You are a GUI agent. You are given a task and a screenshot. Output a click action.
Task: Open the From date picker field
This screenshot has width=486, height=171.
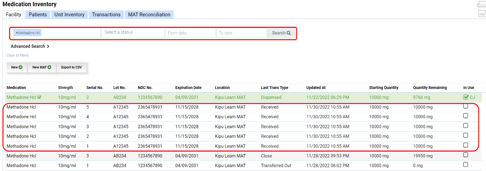click(x=190, y=33)
